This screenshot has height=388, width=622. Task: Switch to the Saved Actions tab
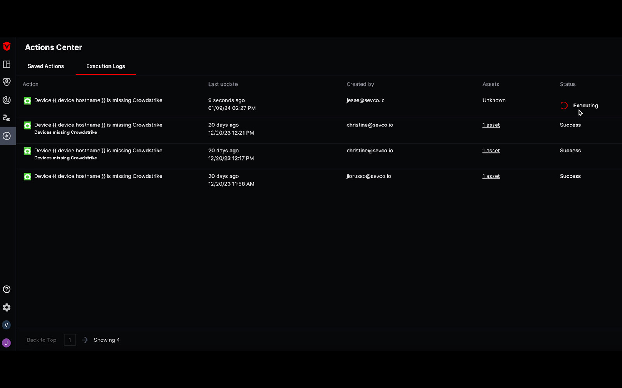click(x=46, y=66)
